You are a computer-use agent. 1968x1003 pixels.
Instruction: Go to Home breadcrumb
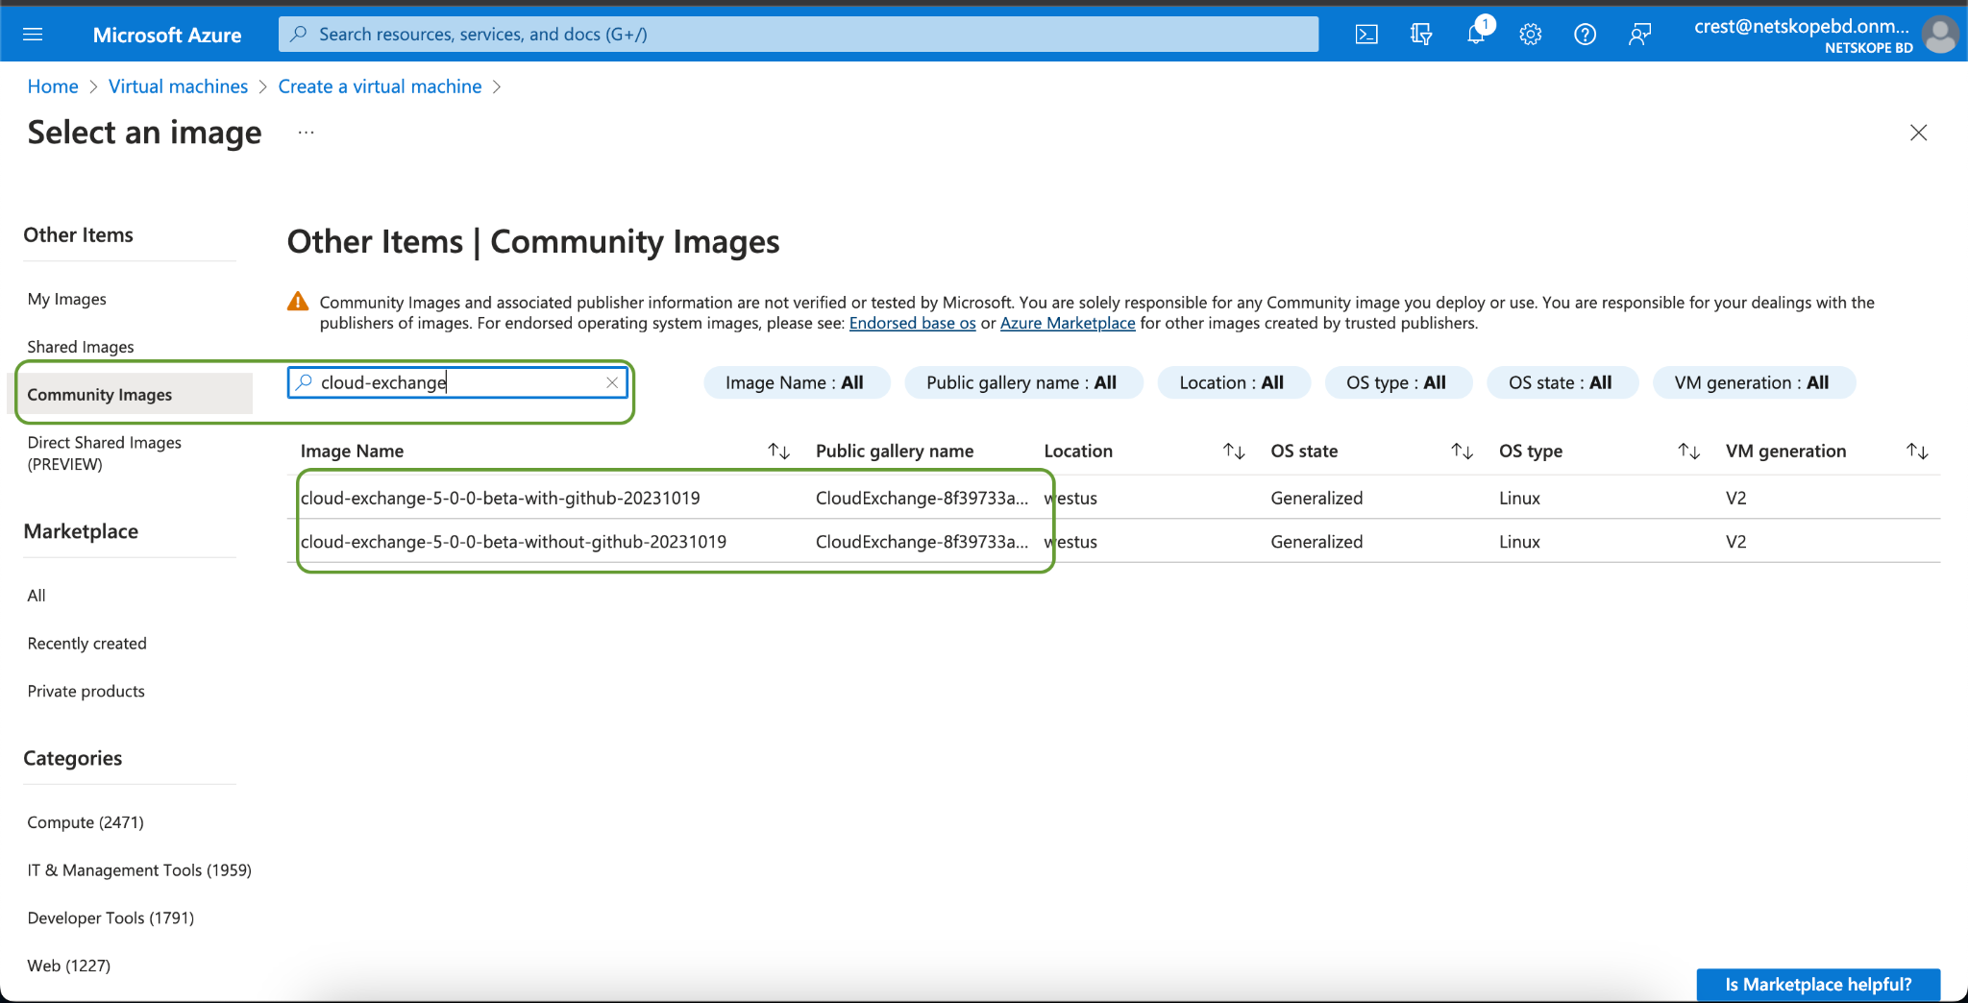pyautogui.click(x=53, y=86)
